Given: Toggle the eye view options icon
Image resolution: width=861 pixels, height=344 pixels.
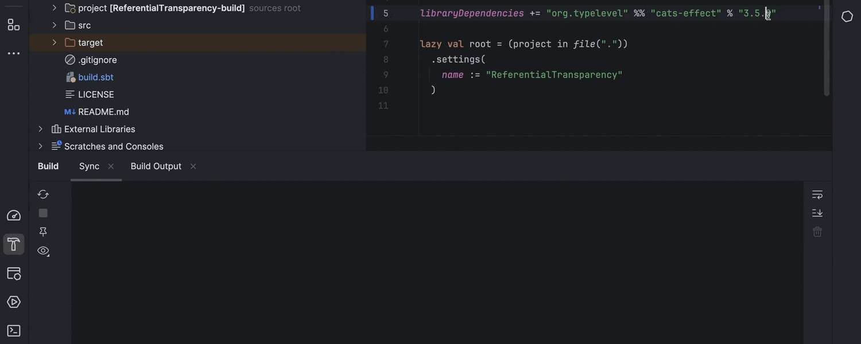Looking at the screenshot, I should [x=43, y=251].
